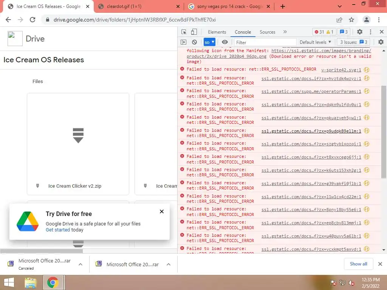387x290 pixels.
Task: Close the downloads bar
Action: point(380,264)
